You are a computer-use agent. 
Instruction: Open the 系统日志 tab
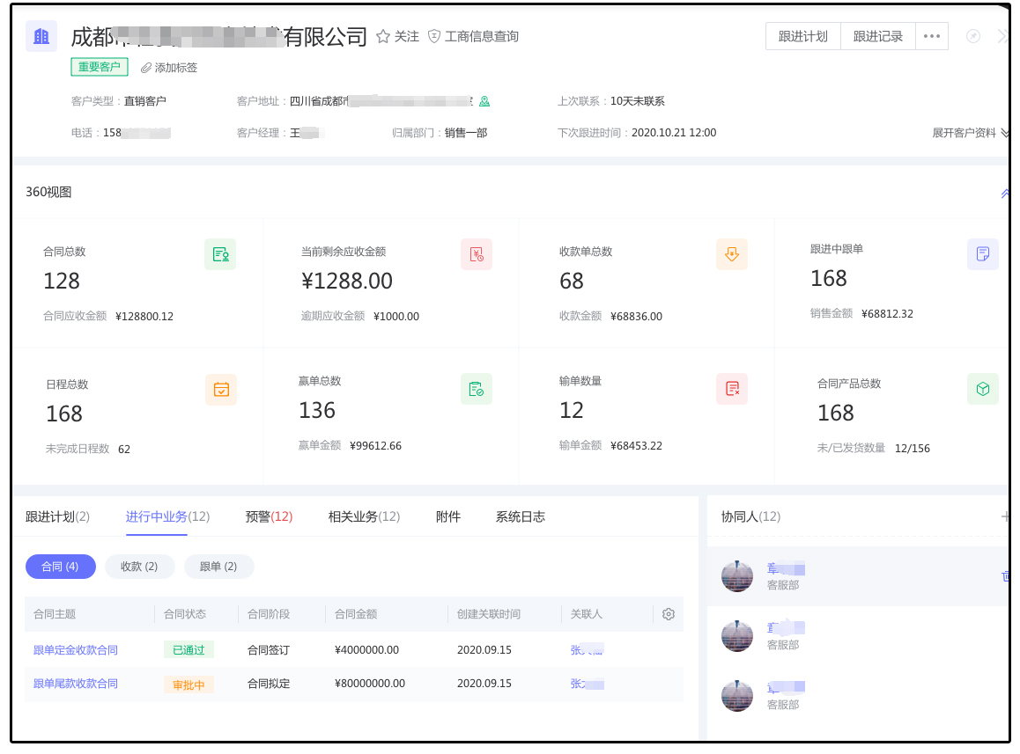pyautogui.click(x=520, y=516)
